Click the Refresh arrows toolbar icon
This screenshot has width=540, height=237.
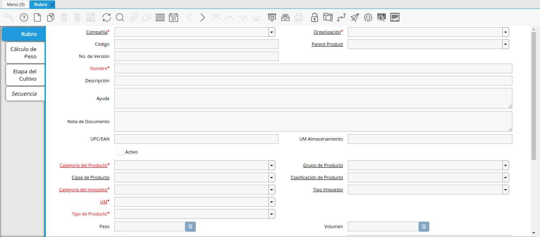(x=107, y=17)
